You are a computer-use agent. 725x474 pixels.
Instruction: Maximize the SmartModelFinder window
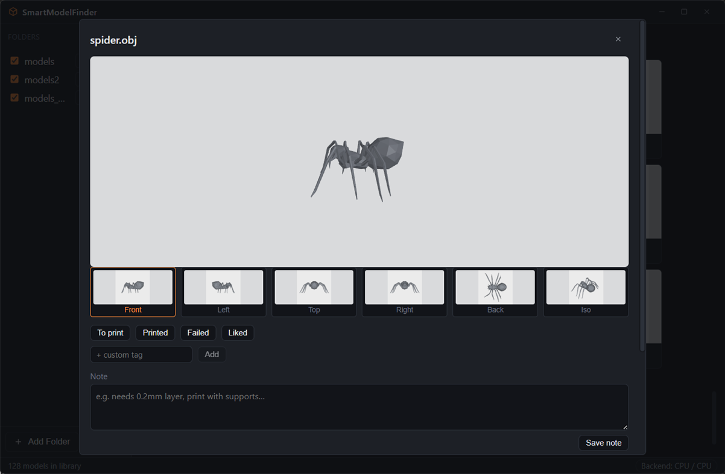point(684,12)
